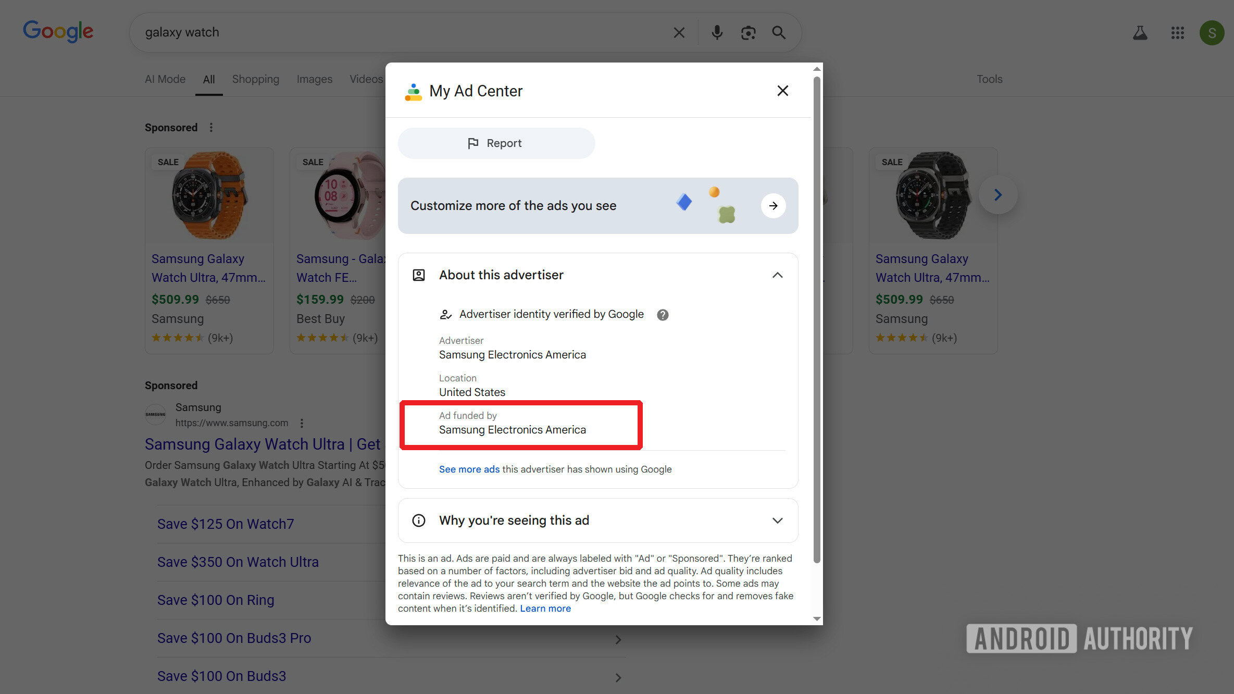Viewport: 1234px width, 694px height.
Task: Click the Learn more link
Action: 545,609
